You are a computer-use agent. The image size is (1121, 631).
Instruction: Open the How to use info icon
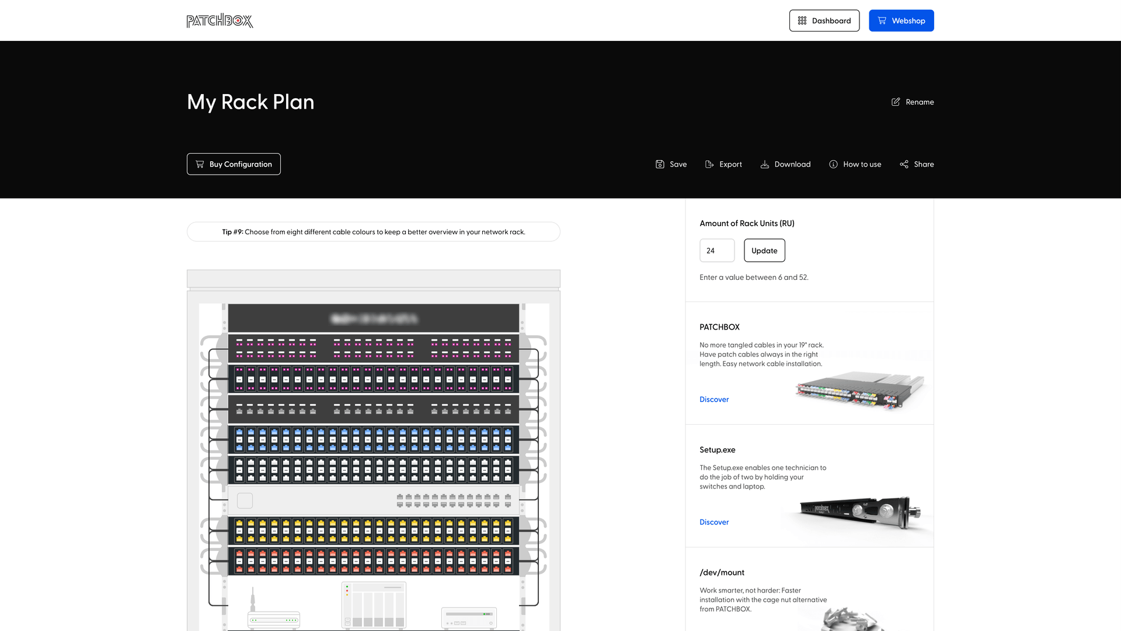click(833, 164)
